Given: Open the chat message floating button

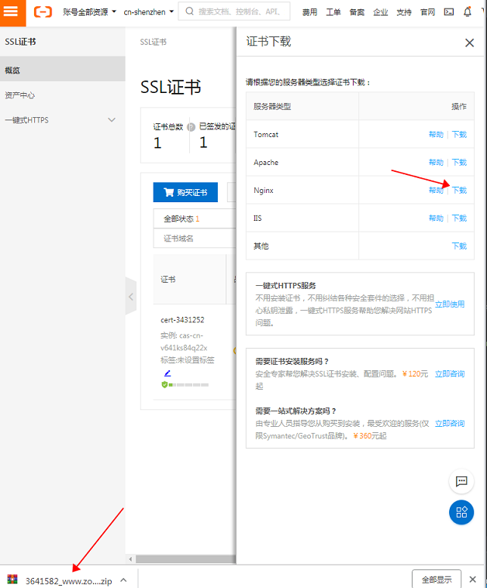Looking at the screenshot, I should (x=461, y=481).
